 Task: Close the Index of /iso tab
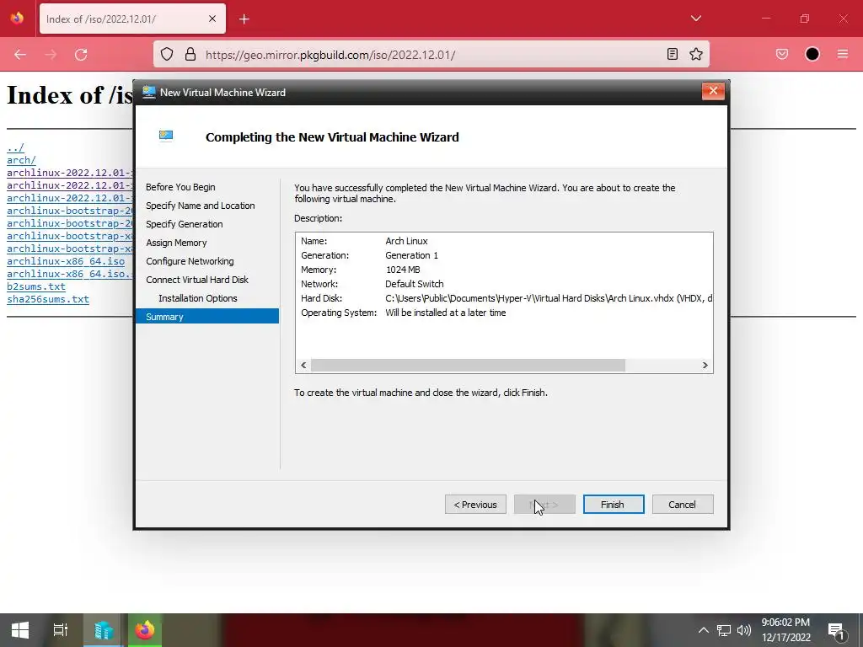pos(212,19)
